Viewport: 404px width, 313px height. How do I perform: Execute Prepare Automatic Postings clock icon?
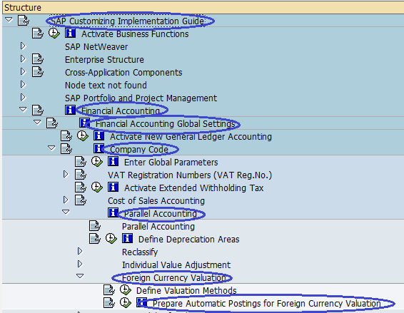[x=126, y=303]
